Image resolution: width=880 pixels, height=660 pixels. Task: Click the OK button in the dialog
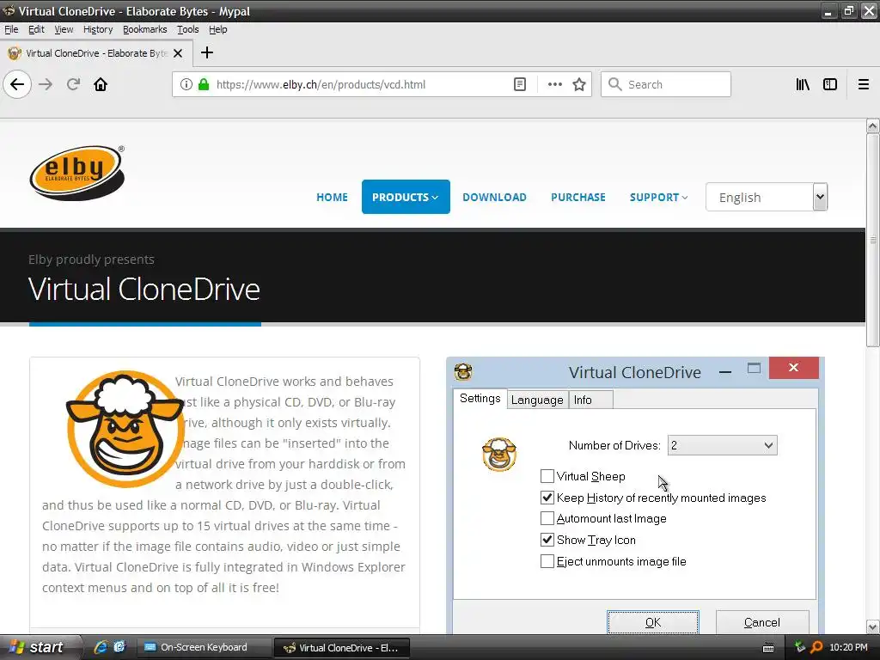(653, 622)
